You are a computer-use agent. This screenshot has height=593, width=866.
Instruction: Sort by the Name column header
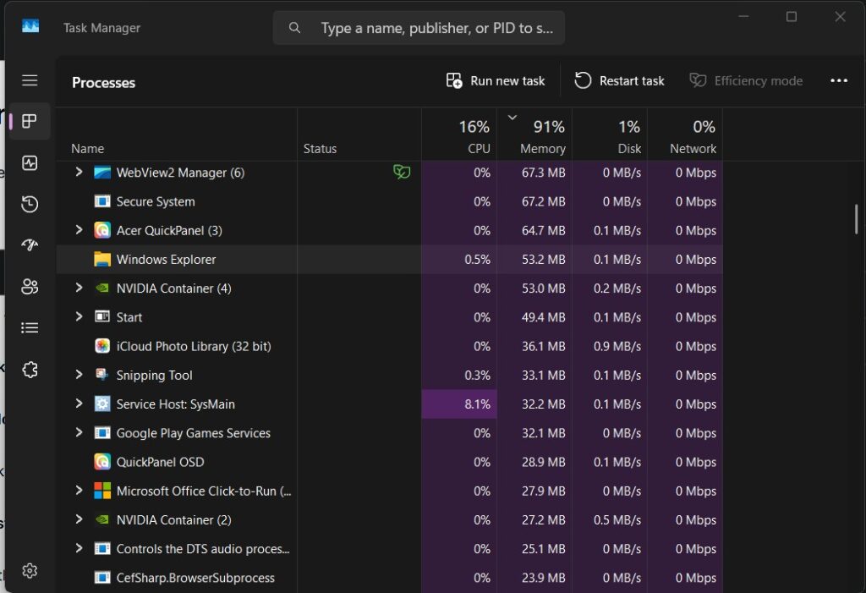(176, 135)
